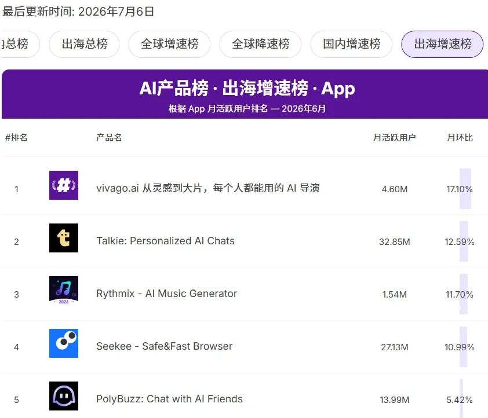
Task: Click rank number 4
Action: pyautogui.click(x=16, y=347)
